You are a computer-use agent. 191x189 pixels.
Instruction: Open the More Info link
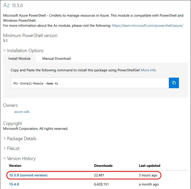coord(148,70)
